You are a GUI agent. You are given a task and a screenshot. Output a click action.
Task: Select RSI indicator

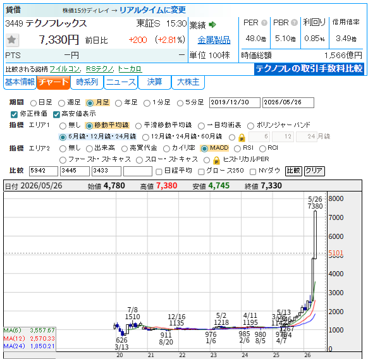[237, 149]
